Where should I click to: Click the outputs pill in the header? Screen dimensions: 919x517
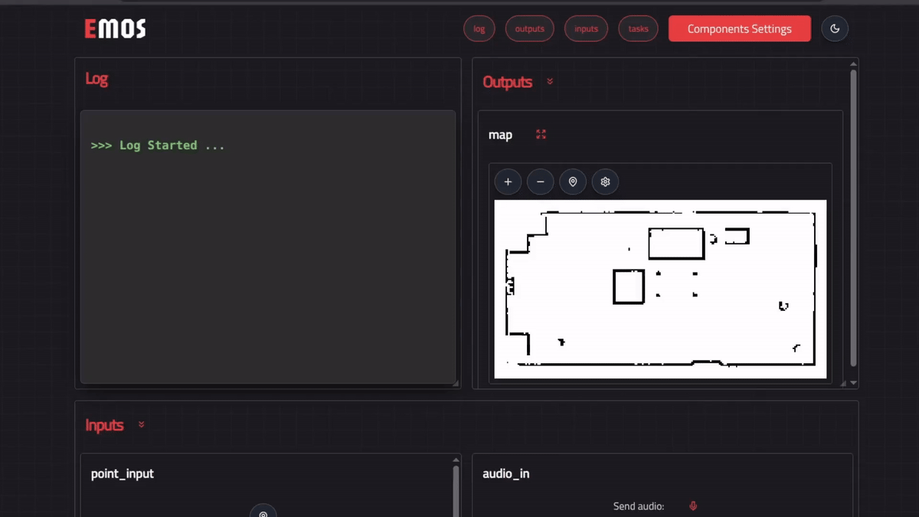tap(529, 28)
